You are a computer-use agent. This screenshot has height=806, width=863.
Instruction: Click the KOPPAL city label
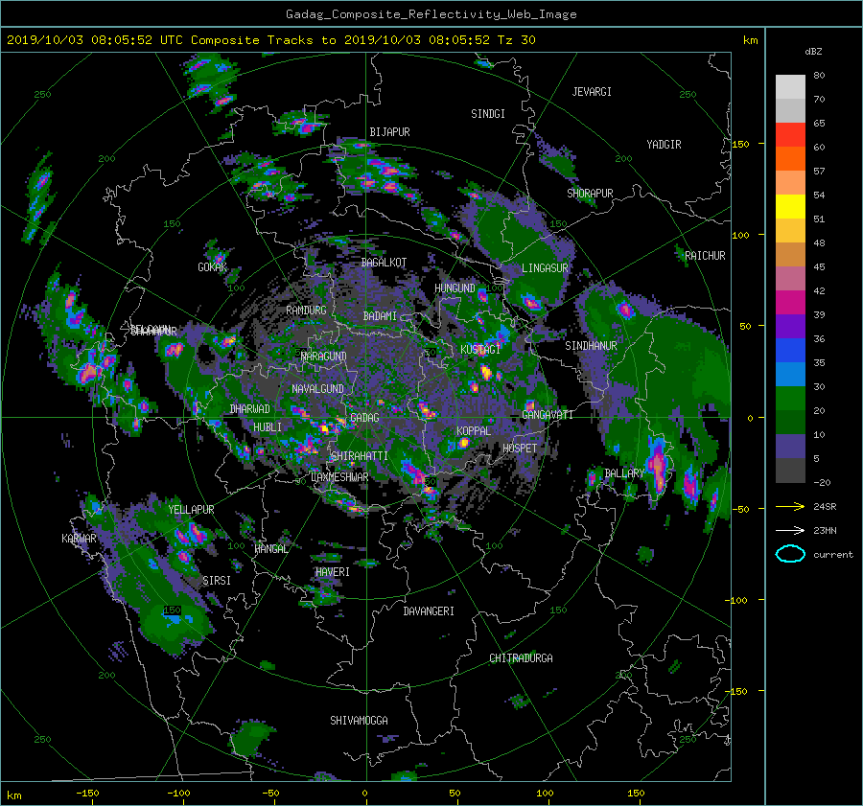(474, 431)
